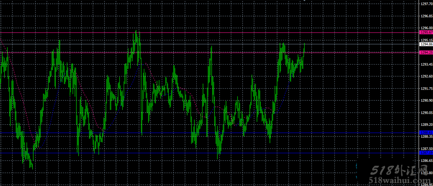Click the pink 1295.67 price label

click(426, 33)
